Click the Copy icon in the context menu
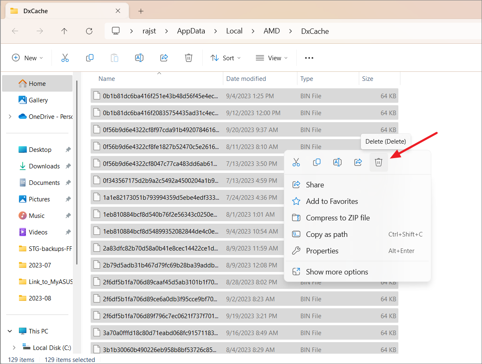Image resolution: width=482 pixels, height=364 pixels. (316, 162)
